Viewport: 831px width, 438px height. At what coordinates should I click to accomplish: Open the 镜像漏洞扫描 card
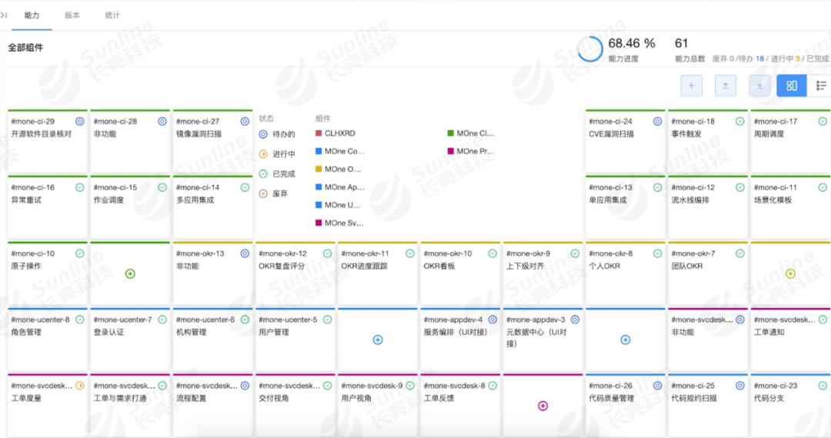click(x=212, y=141)
